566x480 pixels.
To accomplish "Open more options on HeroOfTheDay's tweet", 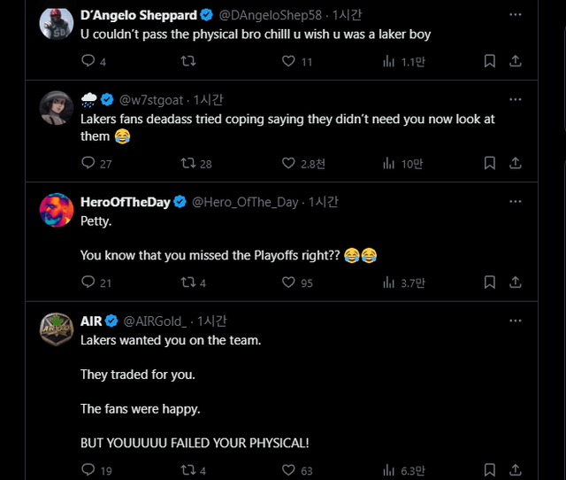I will [516, 201].
